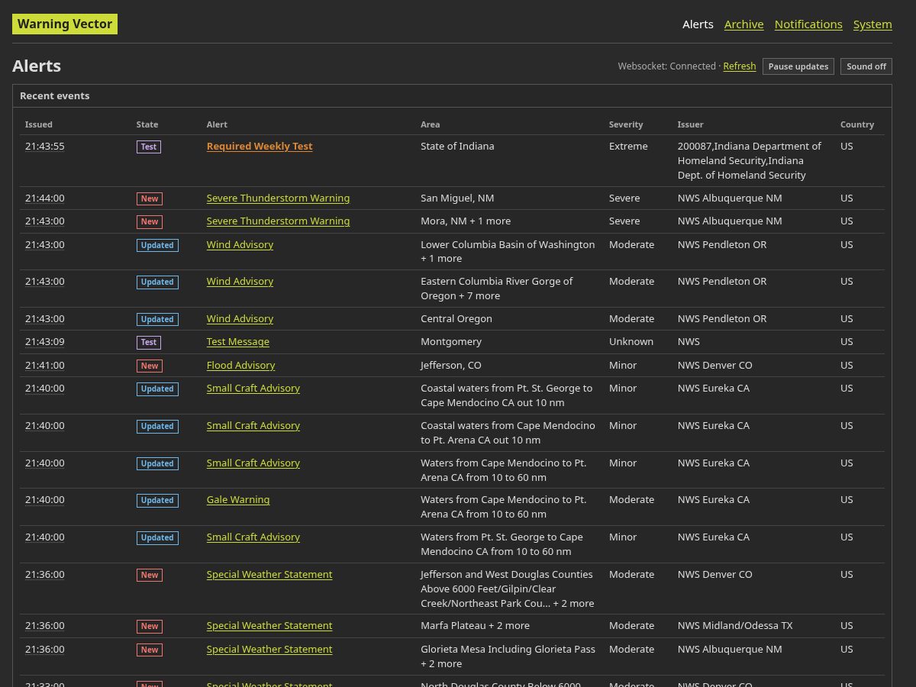Click the Unknown severity cell

[631, 342]
